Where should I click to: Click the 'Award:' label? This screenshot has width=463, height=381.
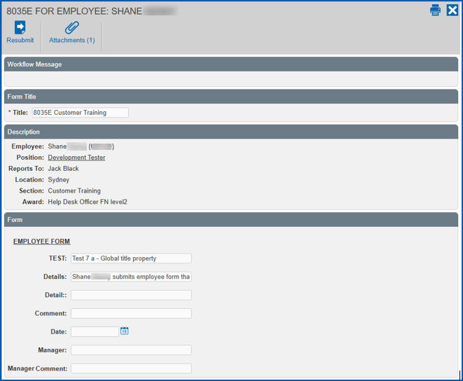[x=33, y=202]
